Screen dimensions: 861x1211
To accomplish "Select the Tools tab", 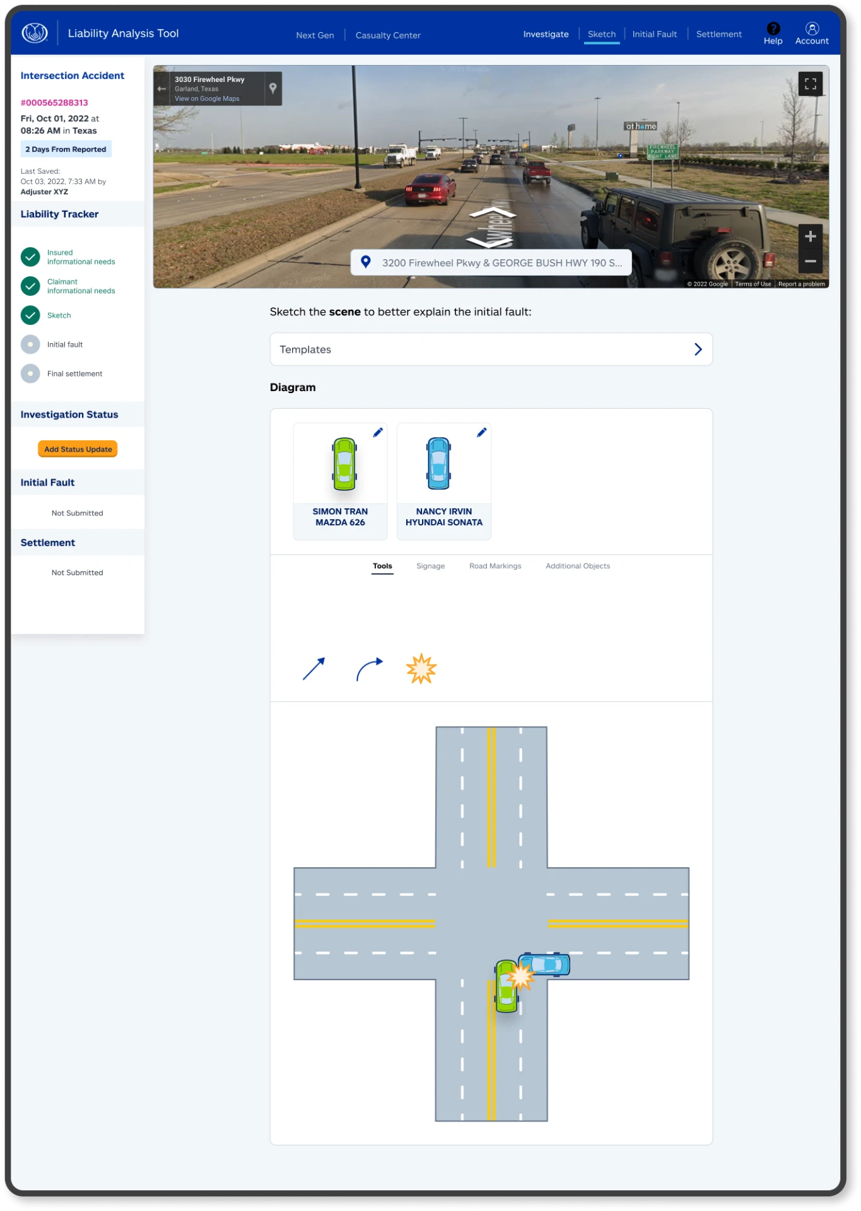I will (x=382, y=566).
